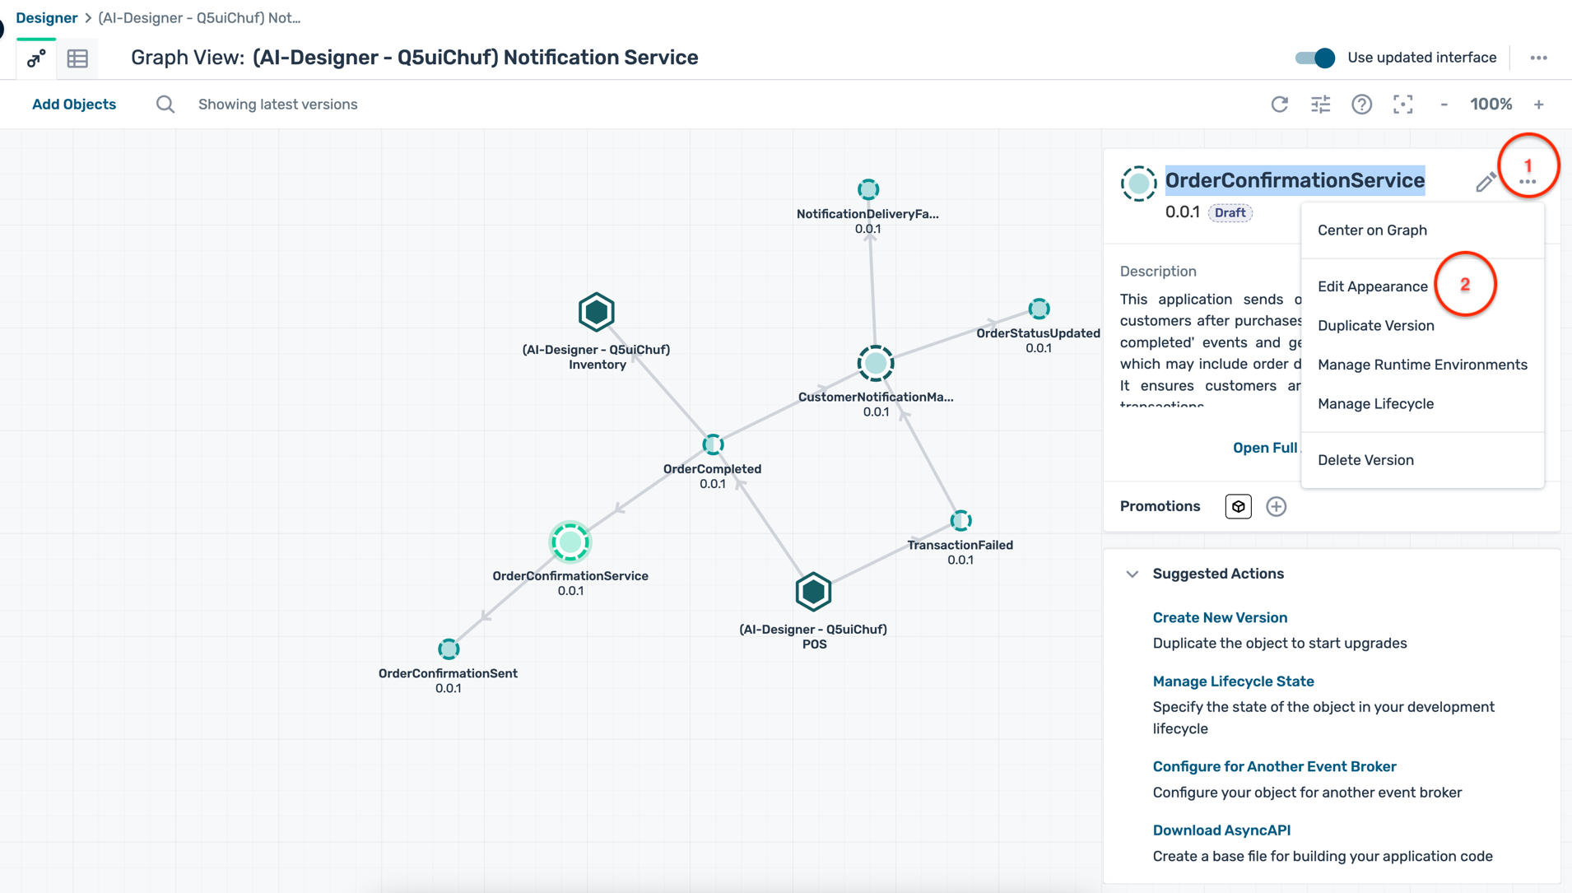Select Edit Appearance from the menu

click(x=1372, y=286)
